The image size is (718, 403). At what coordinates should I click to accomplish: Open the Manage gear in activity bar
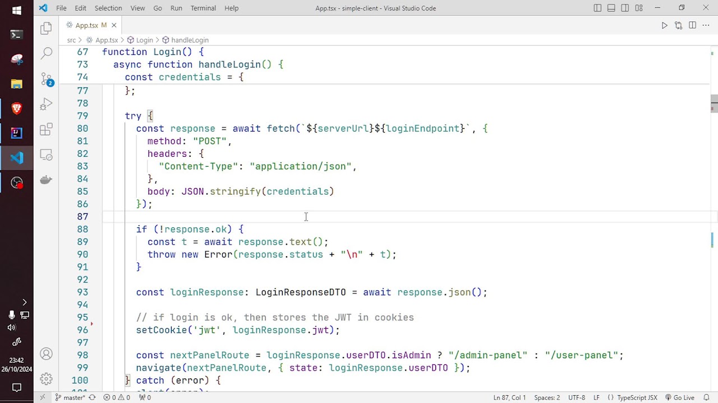(x=46, y=379)
